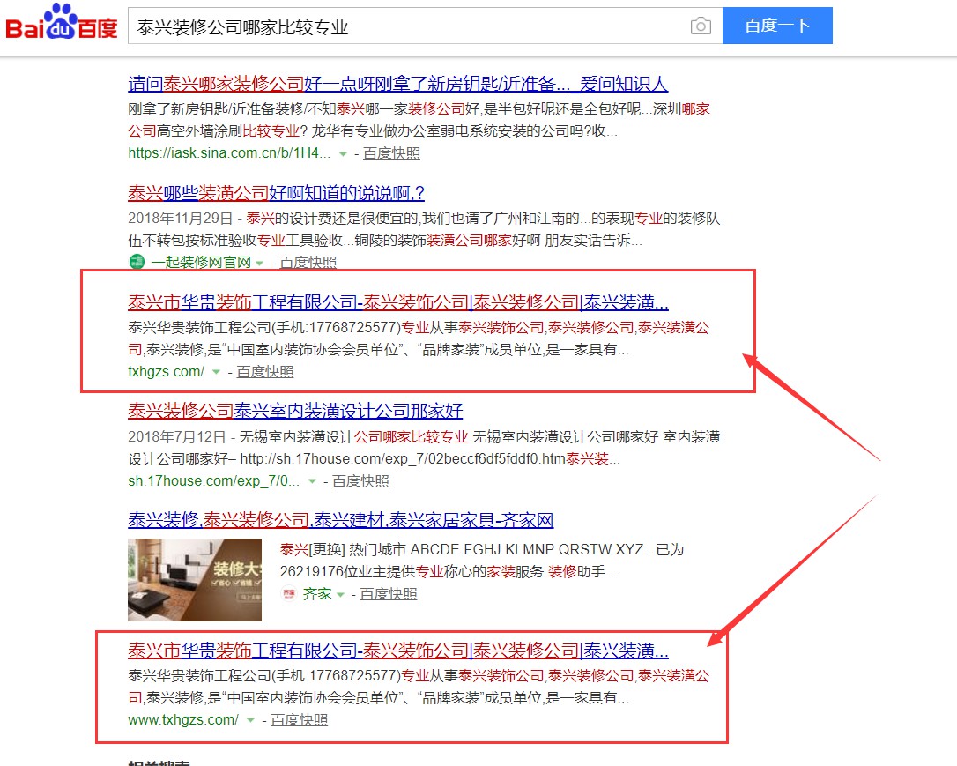The image size is (957, 766).
Task: Click the green 一起装修网 site icon
Action: (x=137, y=262)
